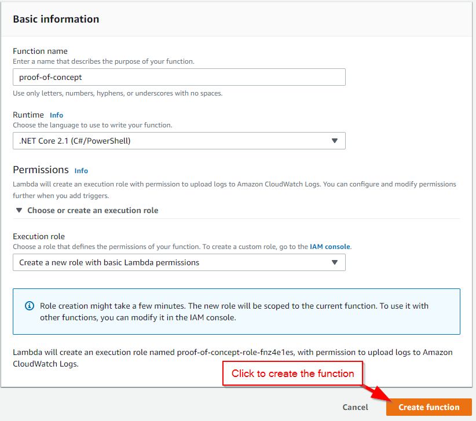Click the Info icon next to Permissions
Image resolution: width=476 pixels, height=421 pixels.
tap(81, 171)
